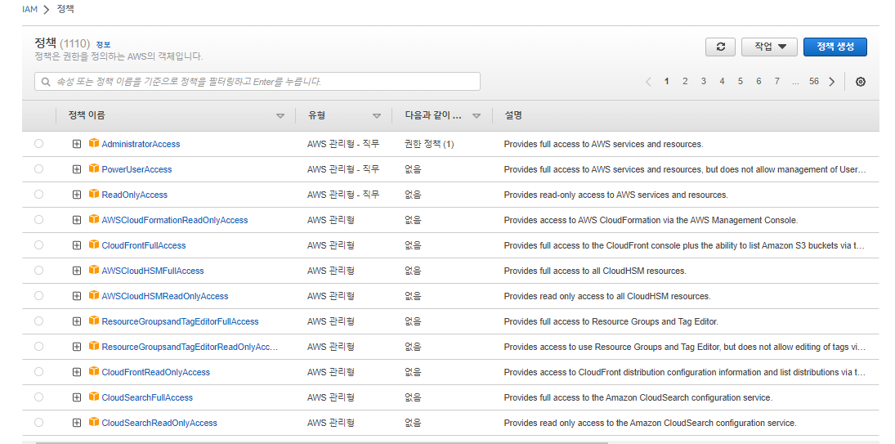Select the AWSCloudHSMReadOnlyAccess radio button

click(x=38, y=296)
